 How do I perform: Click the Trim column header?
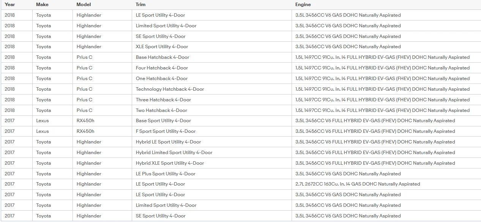click(x=140, y=5)
